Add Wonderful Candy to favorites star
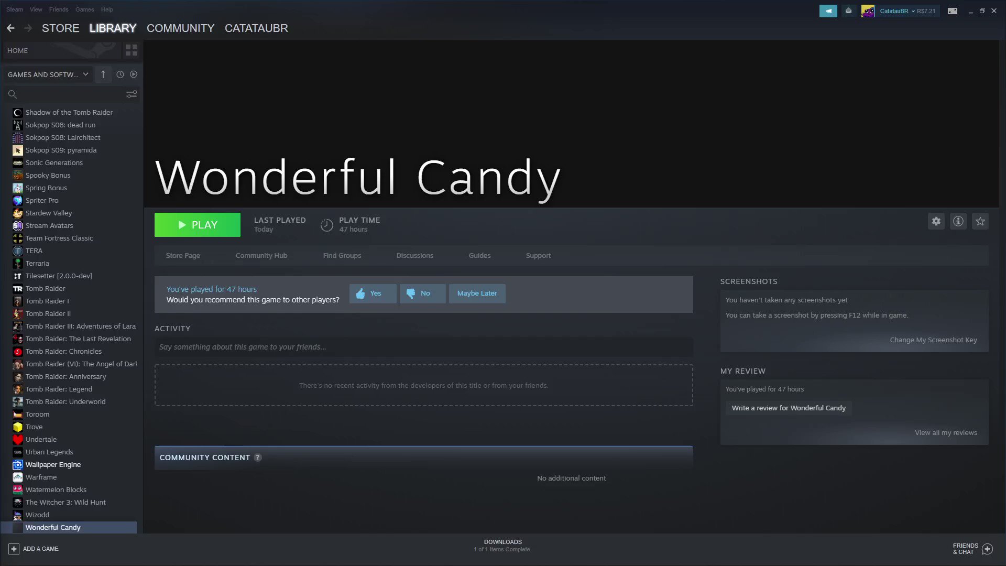The width and height of the screenshot is (1006, 566). pyautogui.click(x=980, y=221)
